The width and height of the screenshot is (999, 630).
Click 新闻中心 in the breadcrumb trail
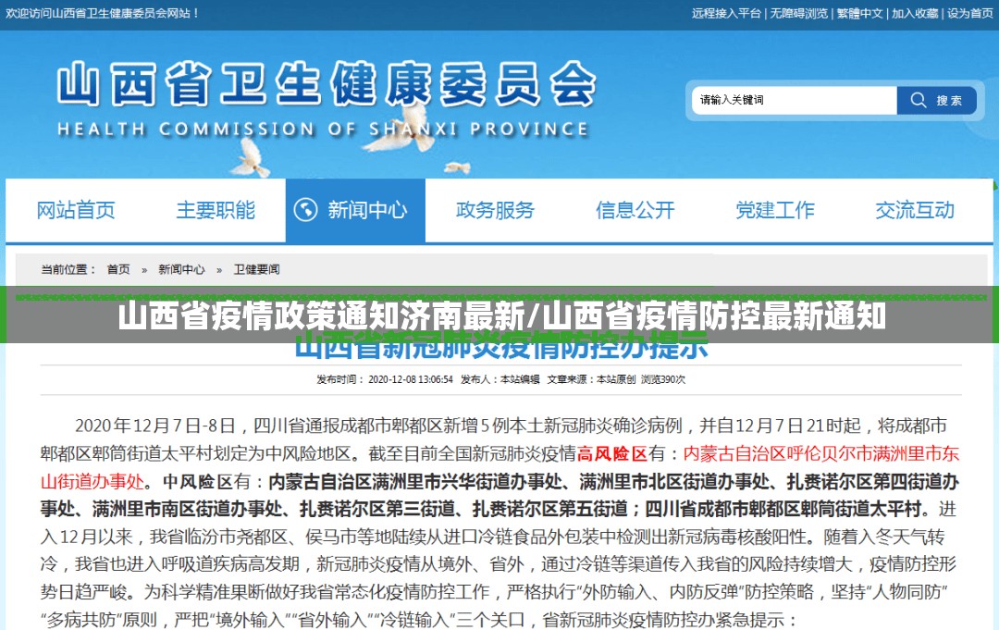pos(181,269)
